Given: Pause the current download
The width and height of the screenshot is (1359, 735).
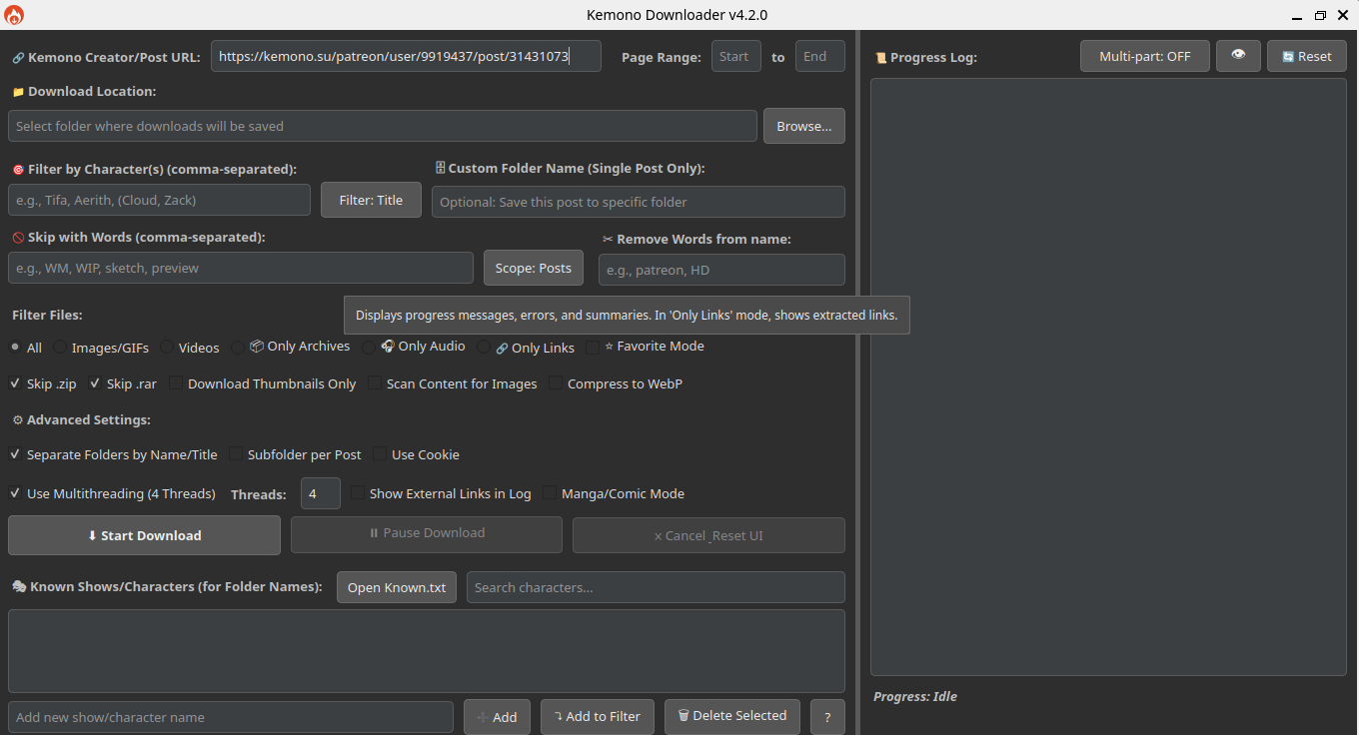Looking at the screenshot, I should [x=426, y=533].
